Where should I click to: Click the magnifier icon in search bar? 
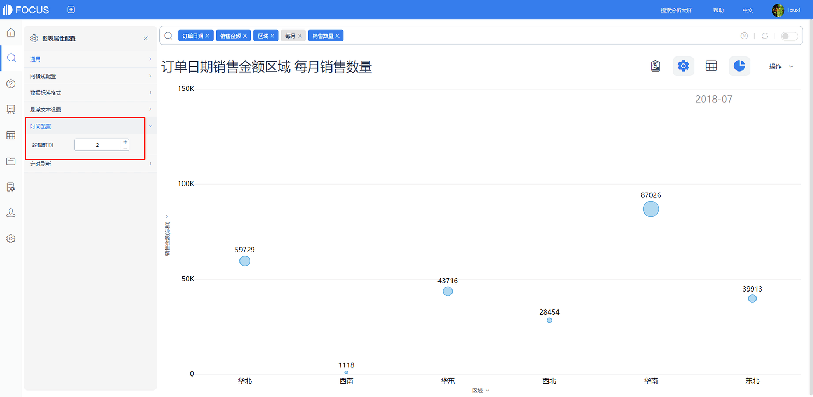point(168,36)
